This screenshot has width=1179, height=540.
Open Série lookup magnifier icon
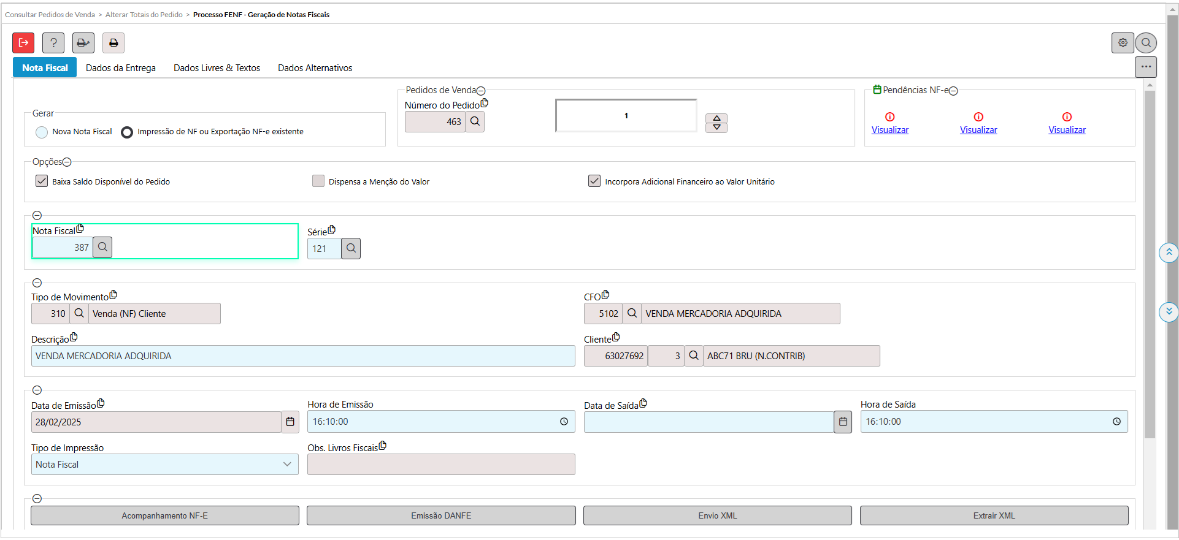[x=351, y=249]
